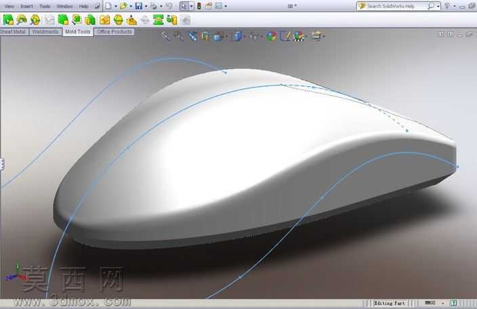The image size is (477, 309).
Task: Click the Parting Lines icon
Action: click(119, 20)
